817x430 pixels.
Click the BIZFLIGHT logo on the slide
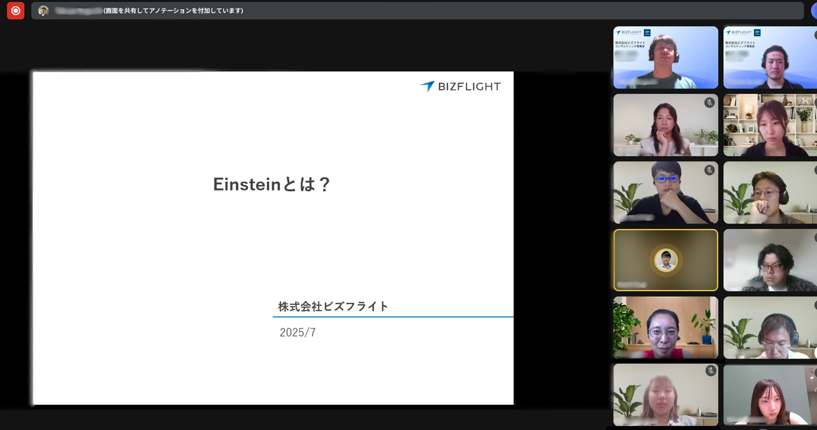pos(461,86)
